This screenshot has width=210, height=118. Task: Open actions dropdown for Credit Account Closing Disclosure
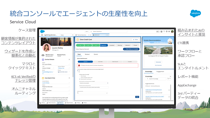click(x=169, y=90)
